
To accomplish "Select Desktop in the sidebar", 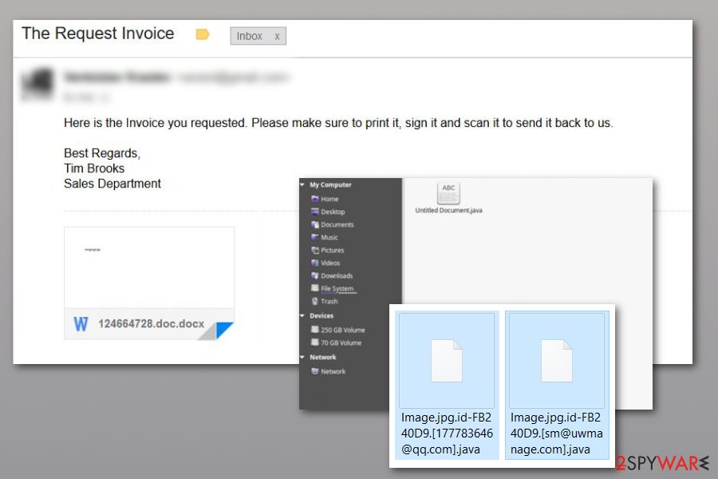I will [x=328, y=212].
